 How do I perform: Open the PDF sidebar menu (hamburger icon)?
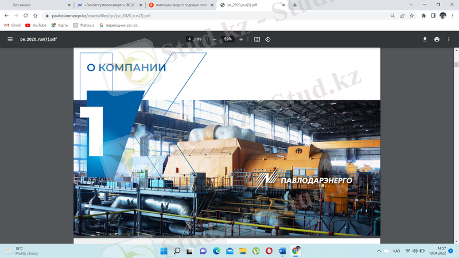(x=10, y=39)
